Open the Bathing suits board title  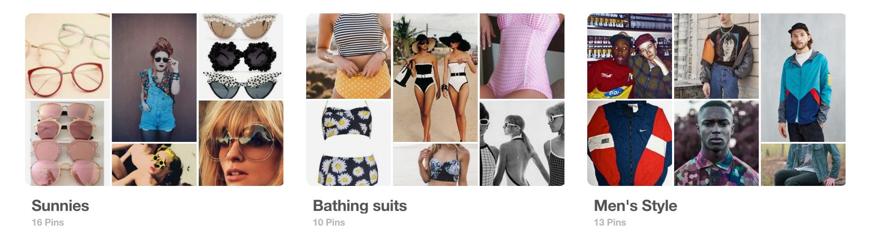(360, 206)
